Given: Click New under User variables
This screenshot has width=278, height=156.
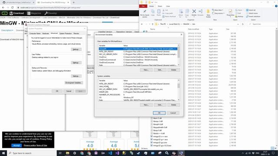Looking at the screenshot, I should 146,70.
